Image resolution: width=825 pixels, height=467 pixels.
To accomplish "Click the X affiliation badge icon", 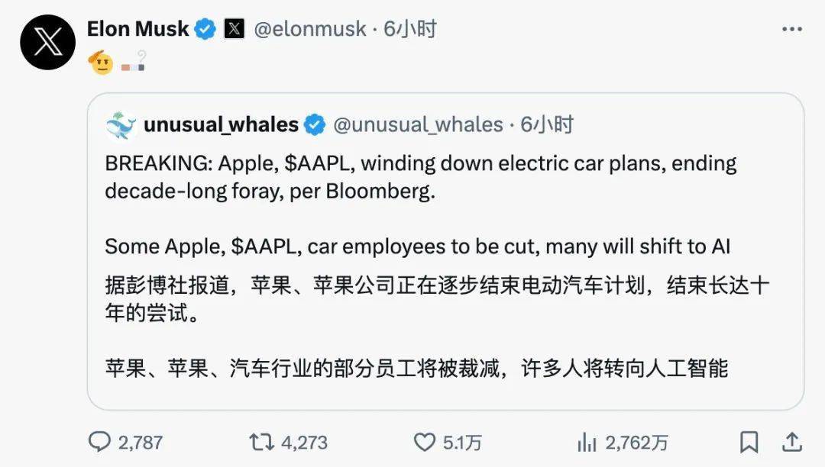I will 234,30.
